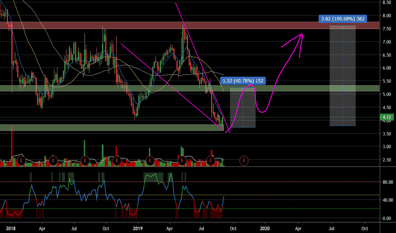
Task: Select the 3.82 (100.68%) 382 measurement label
Action: [343, 19]
